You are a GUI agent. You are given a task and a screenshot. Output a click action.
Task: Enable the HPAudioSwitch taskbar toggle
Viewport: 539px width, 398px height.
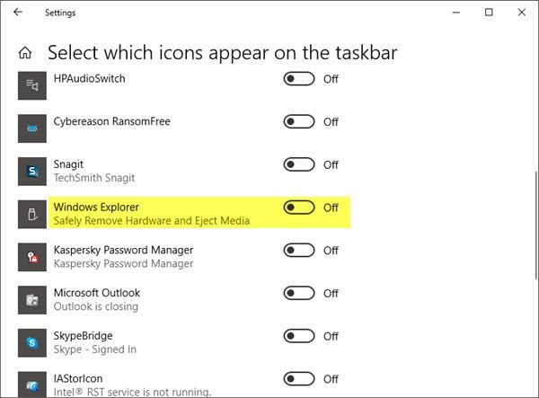pyautogui.click(x=299, y=79)
